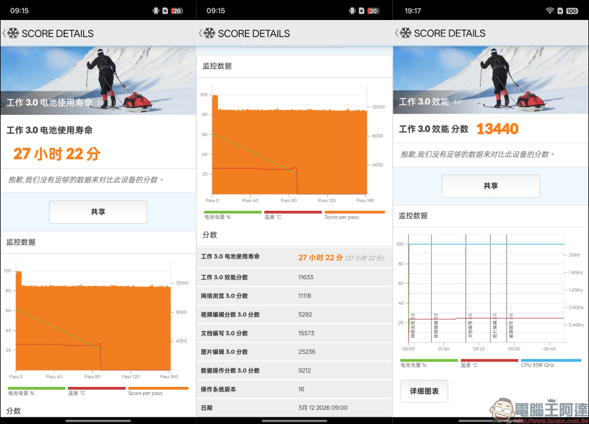This screenshot has height=424, width=589.
Task: Open the 详细图表 detailed chart view
Action: point(424,391)
